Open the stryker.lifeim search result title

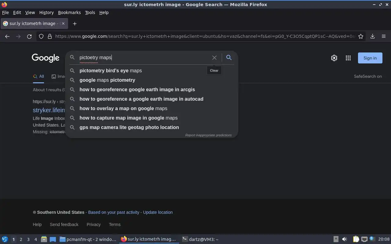[49, 110]
